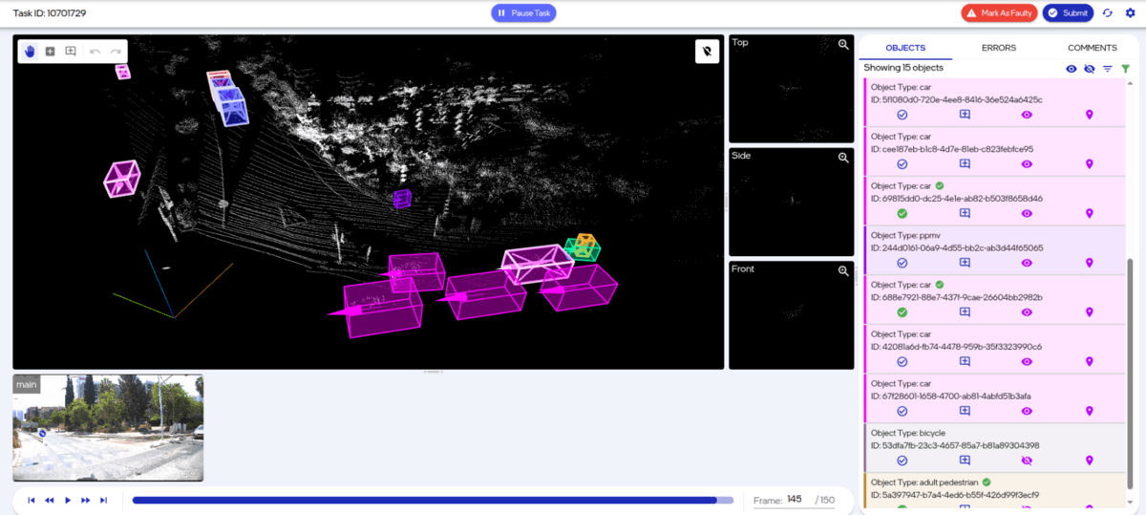This screenshot has width=1146, height=515.
Task: Jump to first frame
Action: tap(32, 500)
